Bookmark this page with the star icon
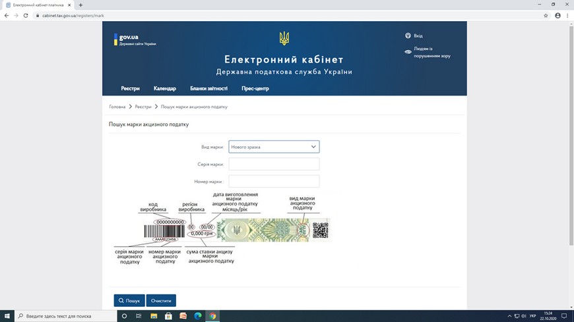Screen dimensions: 574x322 [546, 14]
